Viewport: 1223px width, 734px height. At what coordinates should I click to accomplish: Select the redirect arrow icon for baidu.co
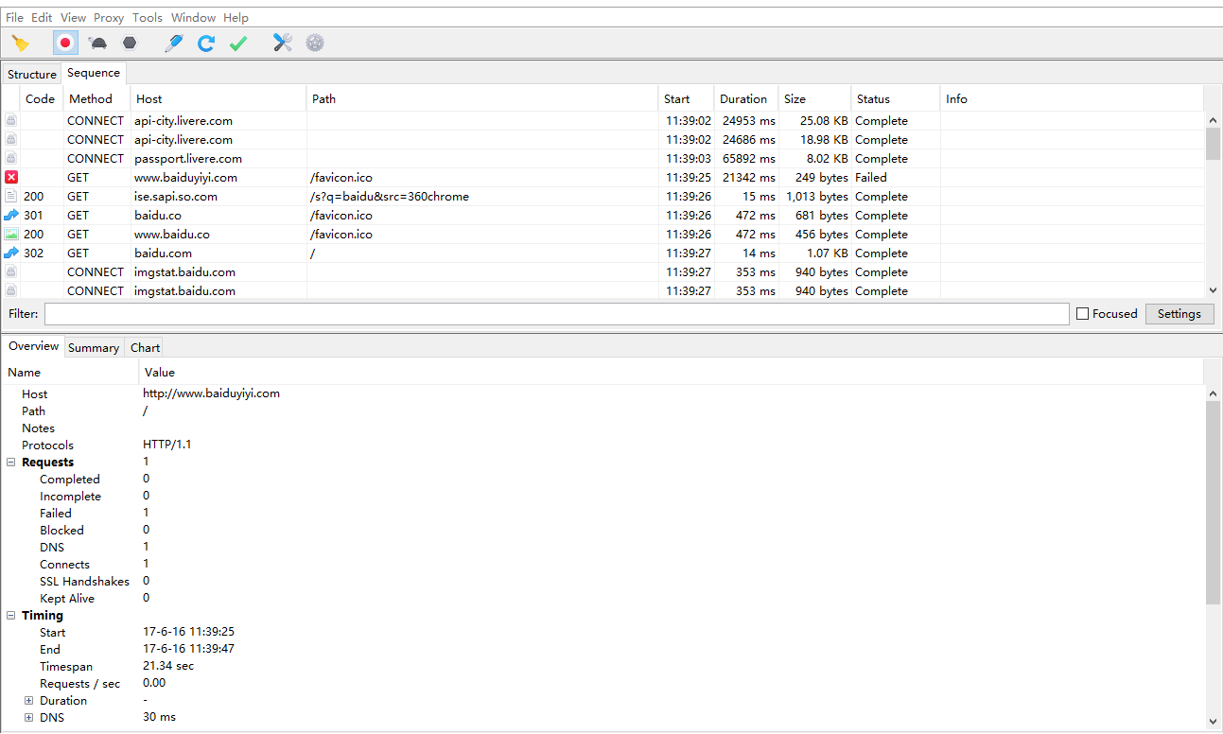click(x=11, y=215)
